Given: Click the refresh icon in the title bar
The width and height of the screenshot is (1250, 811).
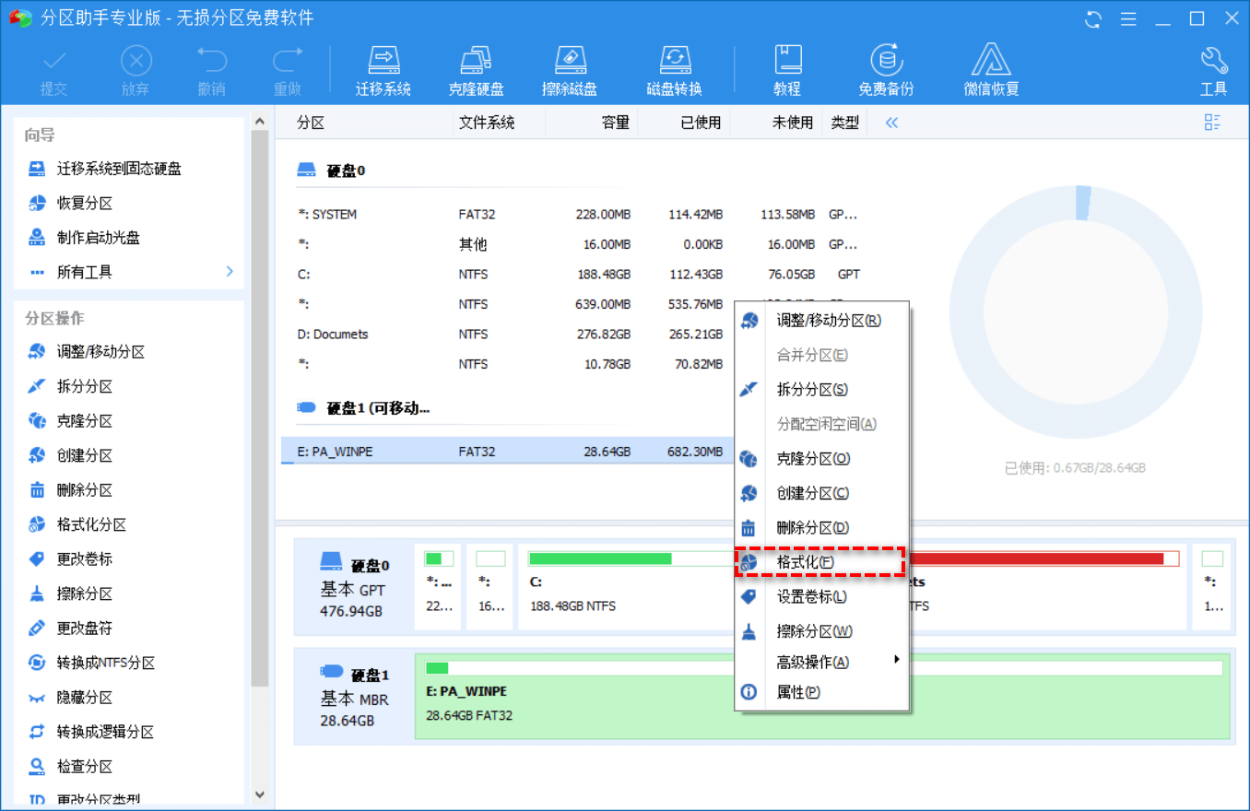Looking at the screenshot, I should (1093, 18).
